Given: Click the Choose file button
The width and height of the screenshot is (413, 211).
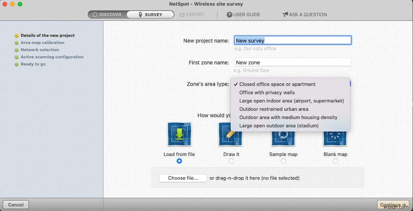Looking at the screenshot, I should [183, 178].
